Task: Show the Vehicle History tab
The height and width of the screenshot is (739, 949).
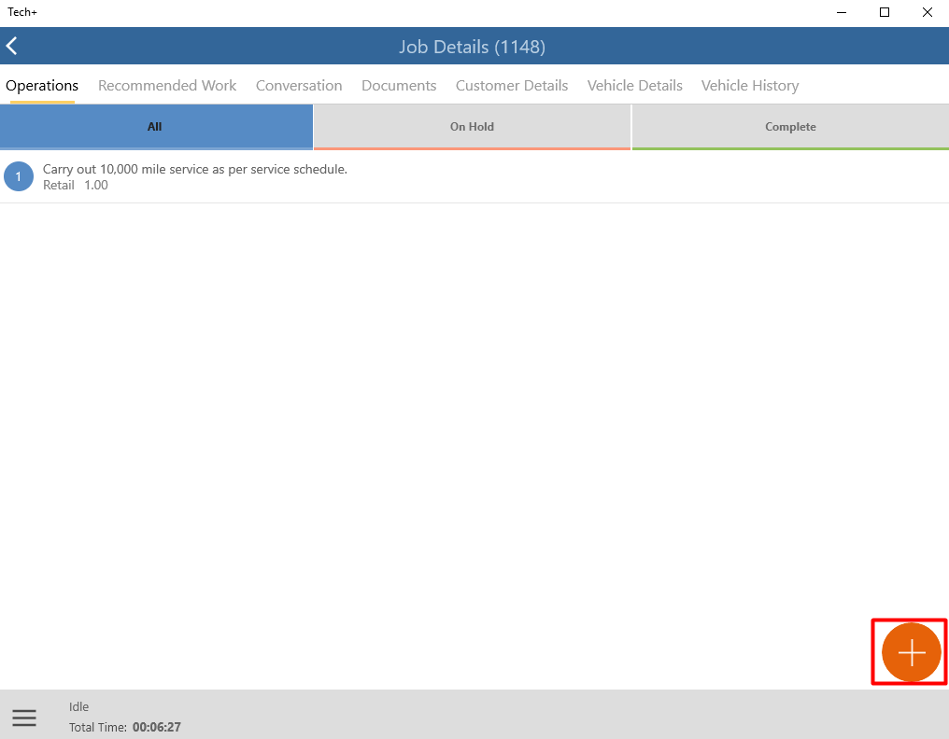Action: tap(750, 86)
